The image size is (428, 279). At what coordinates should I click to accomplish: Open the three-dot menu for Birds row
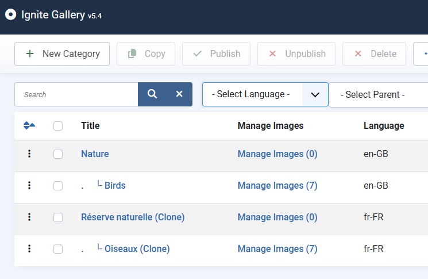[x=29, y=185]
